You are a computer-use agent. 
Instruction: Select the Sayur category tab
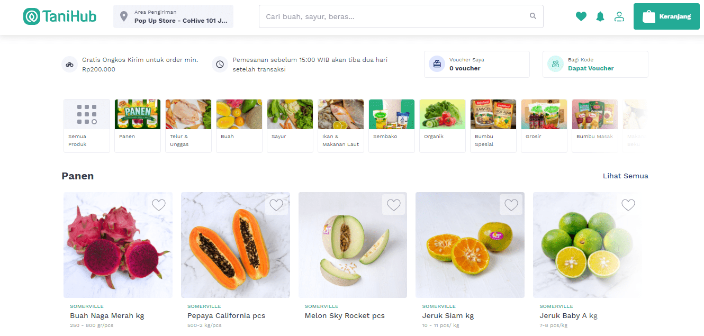point(290,126)
